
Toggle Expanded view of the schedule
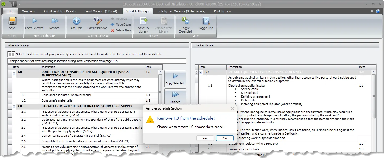click(x=185, y=23)
